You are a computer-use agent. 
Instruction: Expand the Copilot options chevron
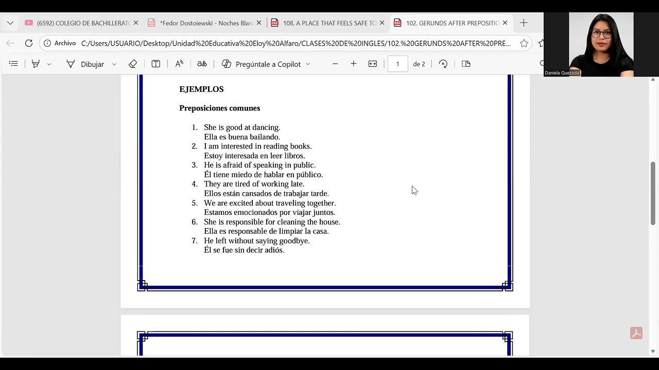coord(308,64)
